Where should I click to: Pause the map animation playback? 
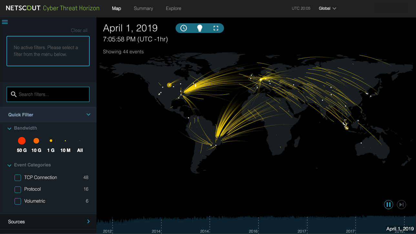tap(389, 205)
